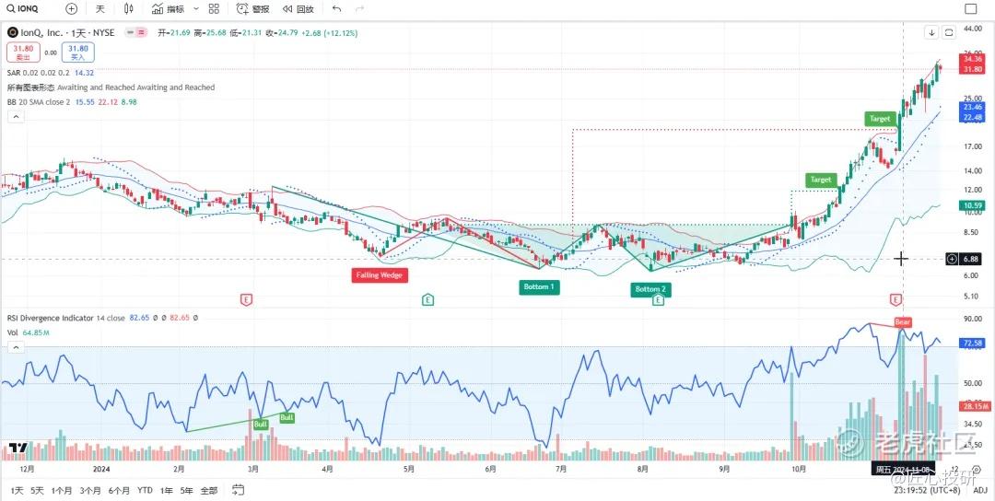Click the red 31.80 price axis label
Image resolution: width=995 pixels, height=501 pixels.
[x=973, y=68]
